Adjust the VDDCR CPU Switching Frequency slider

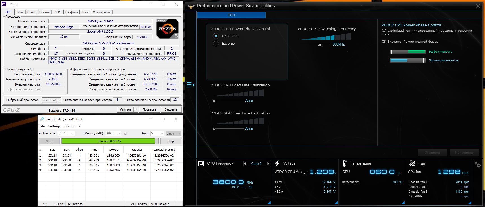[x=320, y=44]
